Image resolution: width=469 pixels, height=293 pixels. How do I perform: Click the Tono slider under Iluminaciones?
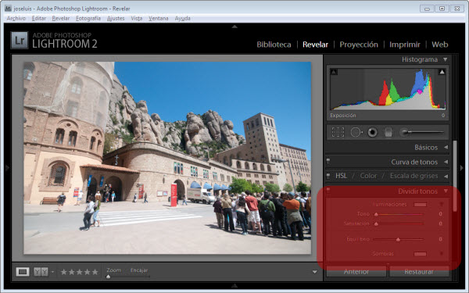point(399,214)
